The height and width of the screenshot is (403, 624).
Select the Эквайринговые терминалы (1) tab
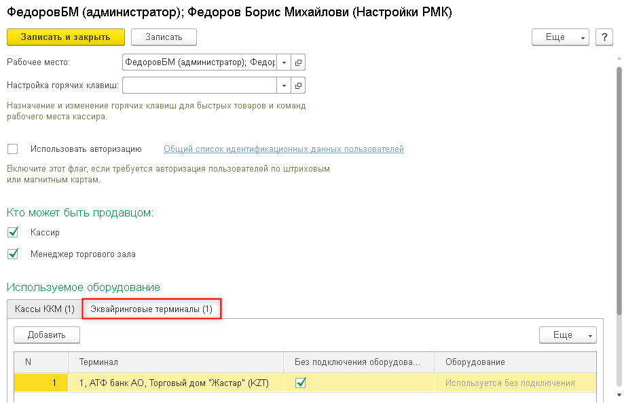(151, 309)
